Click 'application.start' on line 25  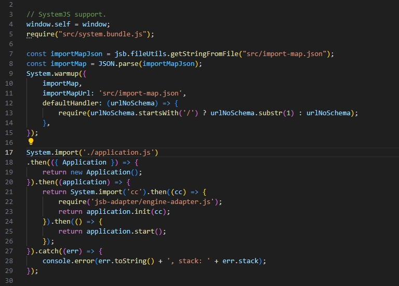coord(121,231)
